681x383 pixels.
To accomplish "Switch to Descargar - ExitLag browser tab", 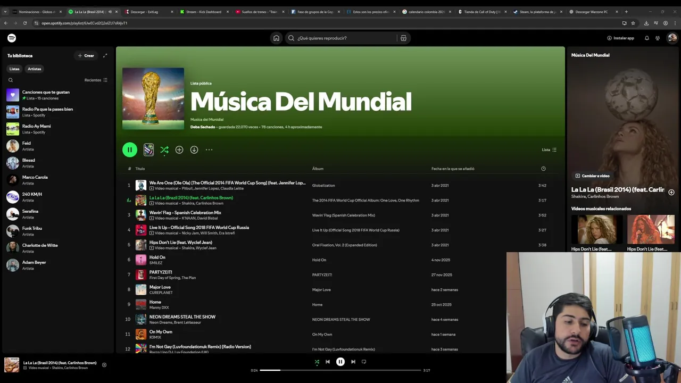I will pos(149,12).
